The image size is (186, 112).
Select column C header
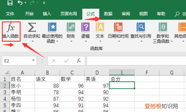72,73
